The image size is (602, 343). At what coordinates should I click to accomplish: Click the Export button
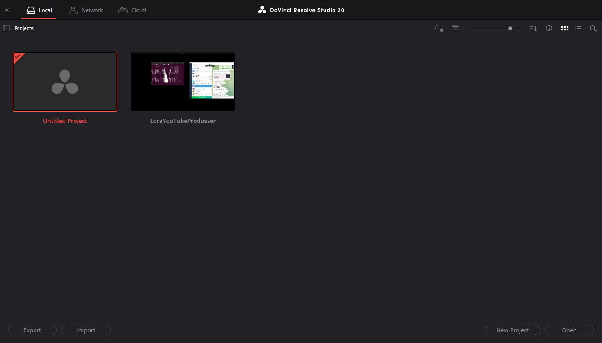click(32, 330)
